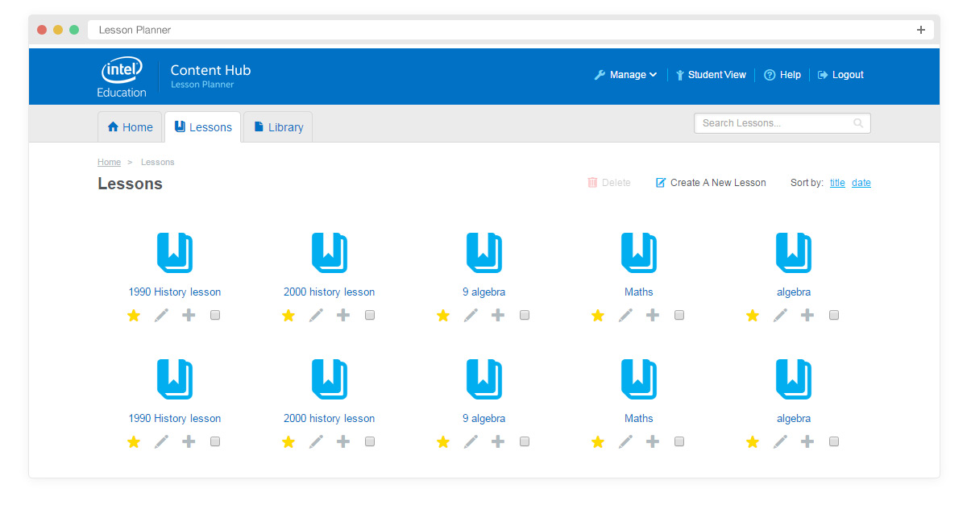Open top-row '9 algebra' title link
This screenshot has width=967, height=505.
[x=484, y=292]
